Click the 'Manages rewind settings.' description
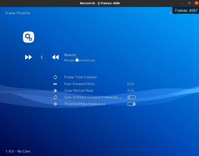The width and height of the screenshot is (199, 156). pos(80,60)
